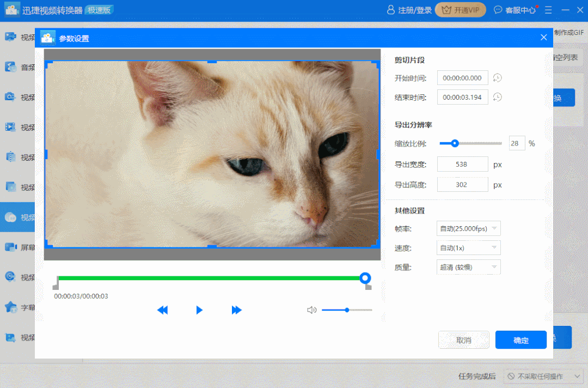
Task: Click inside the 导出宽度 width input field
Action: [462, 163]
